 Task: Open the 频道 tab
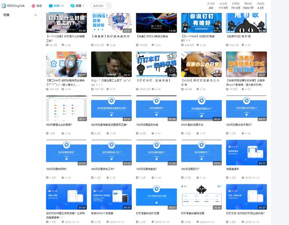click(x=77, y=6)
